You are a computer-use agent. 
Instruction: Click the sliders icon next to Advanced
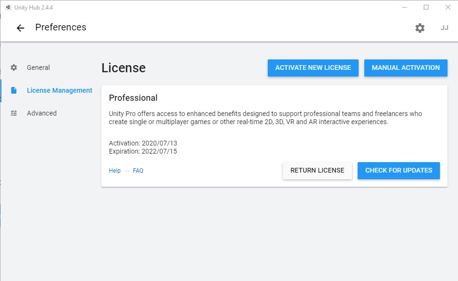point(14,113)
